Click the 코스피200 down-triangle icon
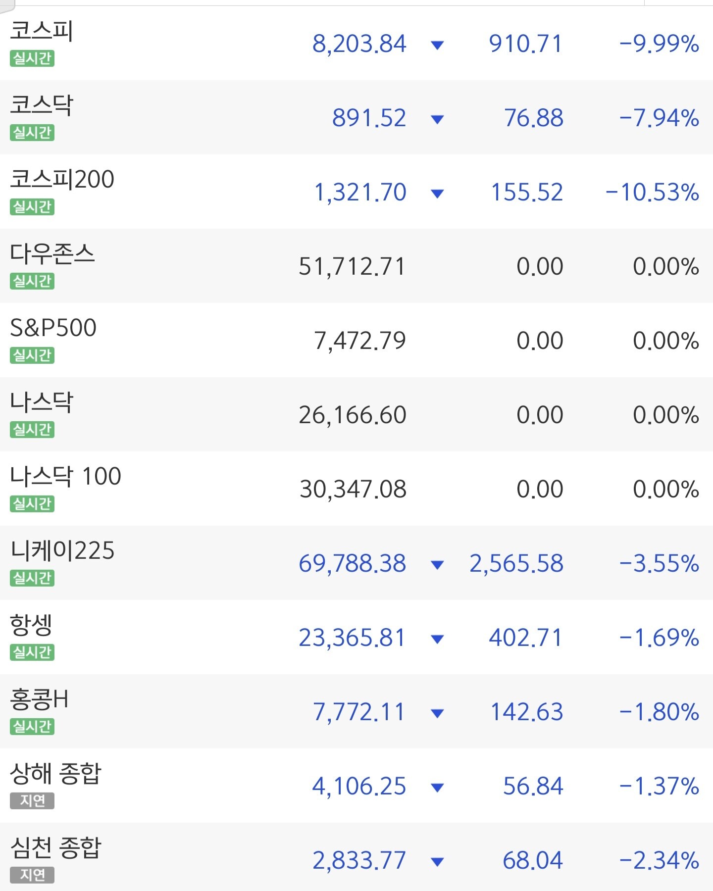The height and width of the screenshot is (891, 713). click(437, 194)
